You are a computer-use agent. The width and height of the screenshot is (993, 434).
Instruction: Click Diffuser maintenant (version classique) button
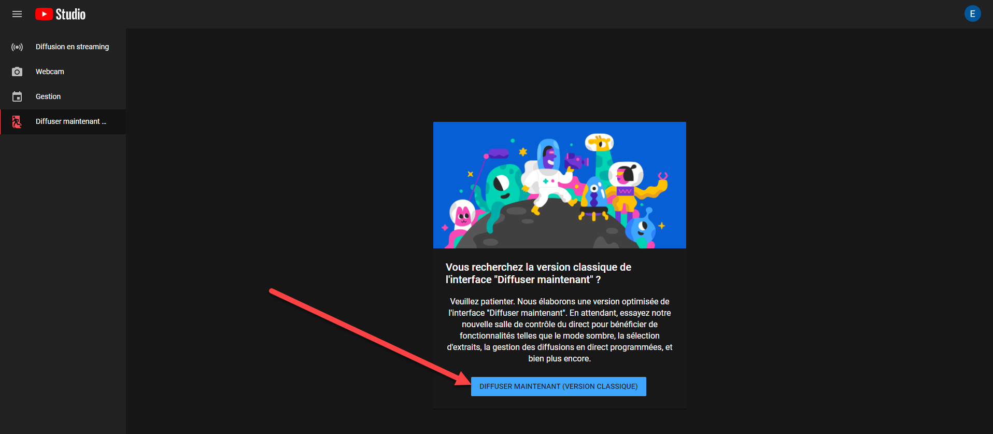(x=558, y=386)
